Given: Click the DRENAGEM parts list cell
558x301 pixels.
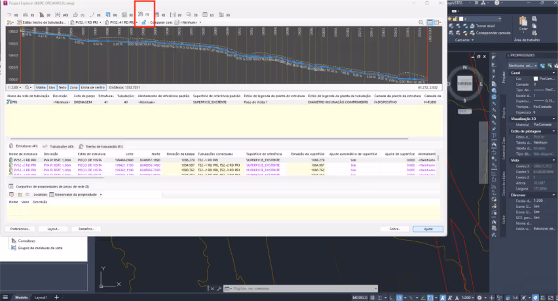Looking at the screenshot, I should 83,102.
